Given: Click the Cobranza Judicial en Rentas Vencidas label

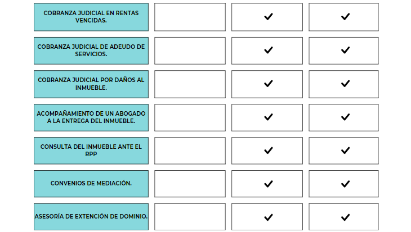Looking at the screenshot, I should (91, 17).
